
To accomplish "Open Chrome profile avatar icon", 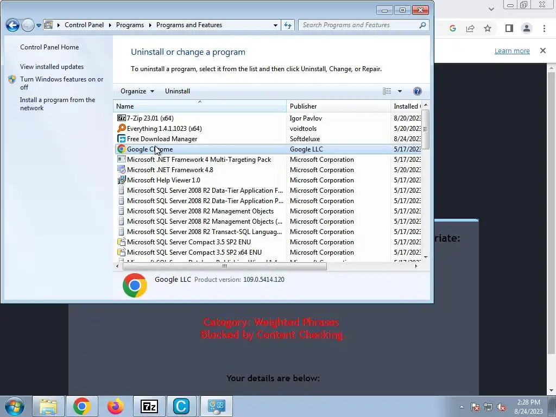I will (x=527, y=28).
